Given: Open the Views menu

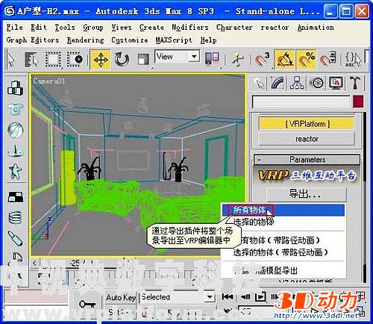Looking at the screenshot, I should [122, 27].
